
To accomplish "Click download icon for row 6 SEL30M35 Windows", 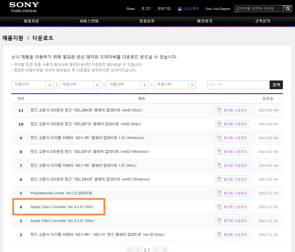I will [219, 179].
